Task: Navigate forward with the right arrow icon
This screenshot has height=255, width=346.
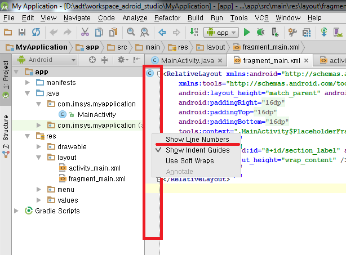Action: pyautogui.click(x=176, y=33)
